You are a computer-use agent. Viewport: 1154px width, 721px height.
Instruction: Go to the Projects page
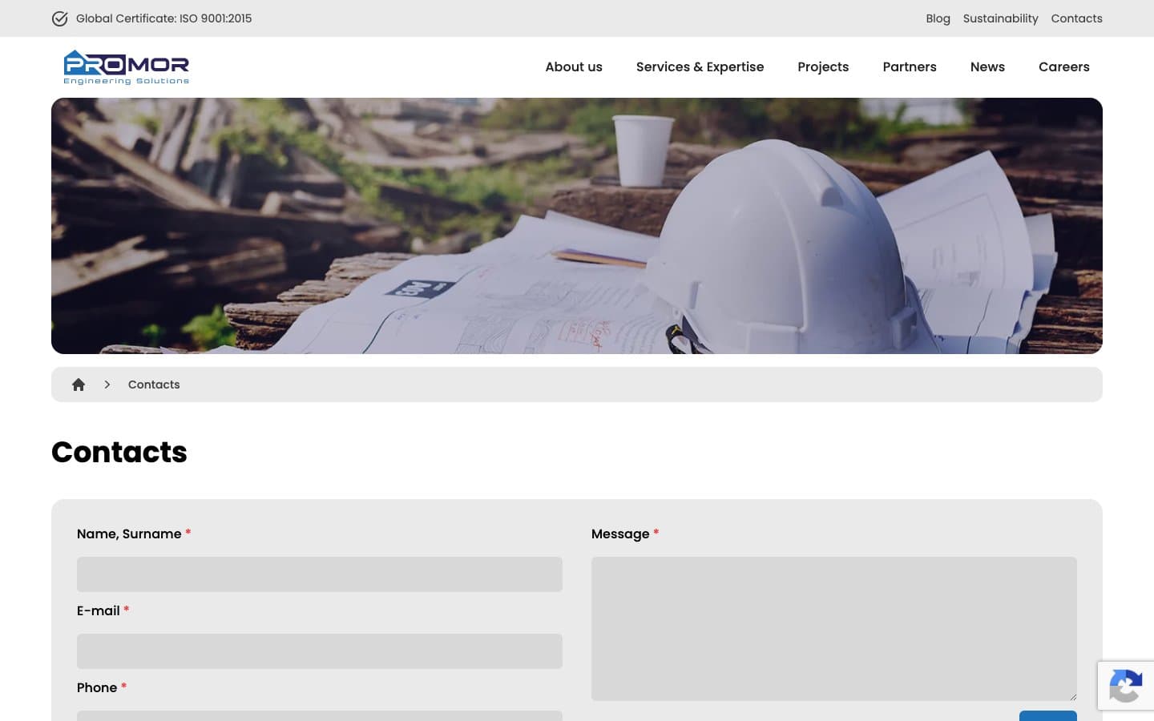[x=823, y=67]
